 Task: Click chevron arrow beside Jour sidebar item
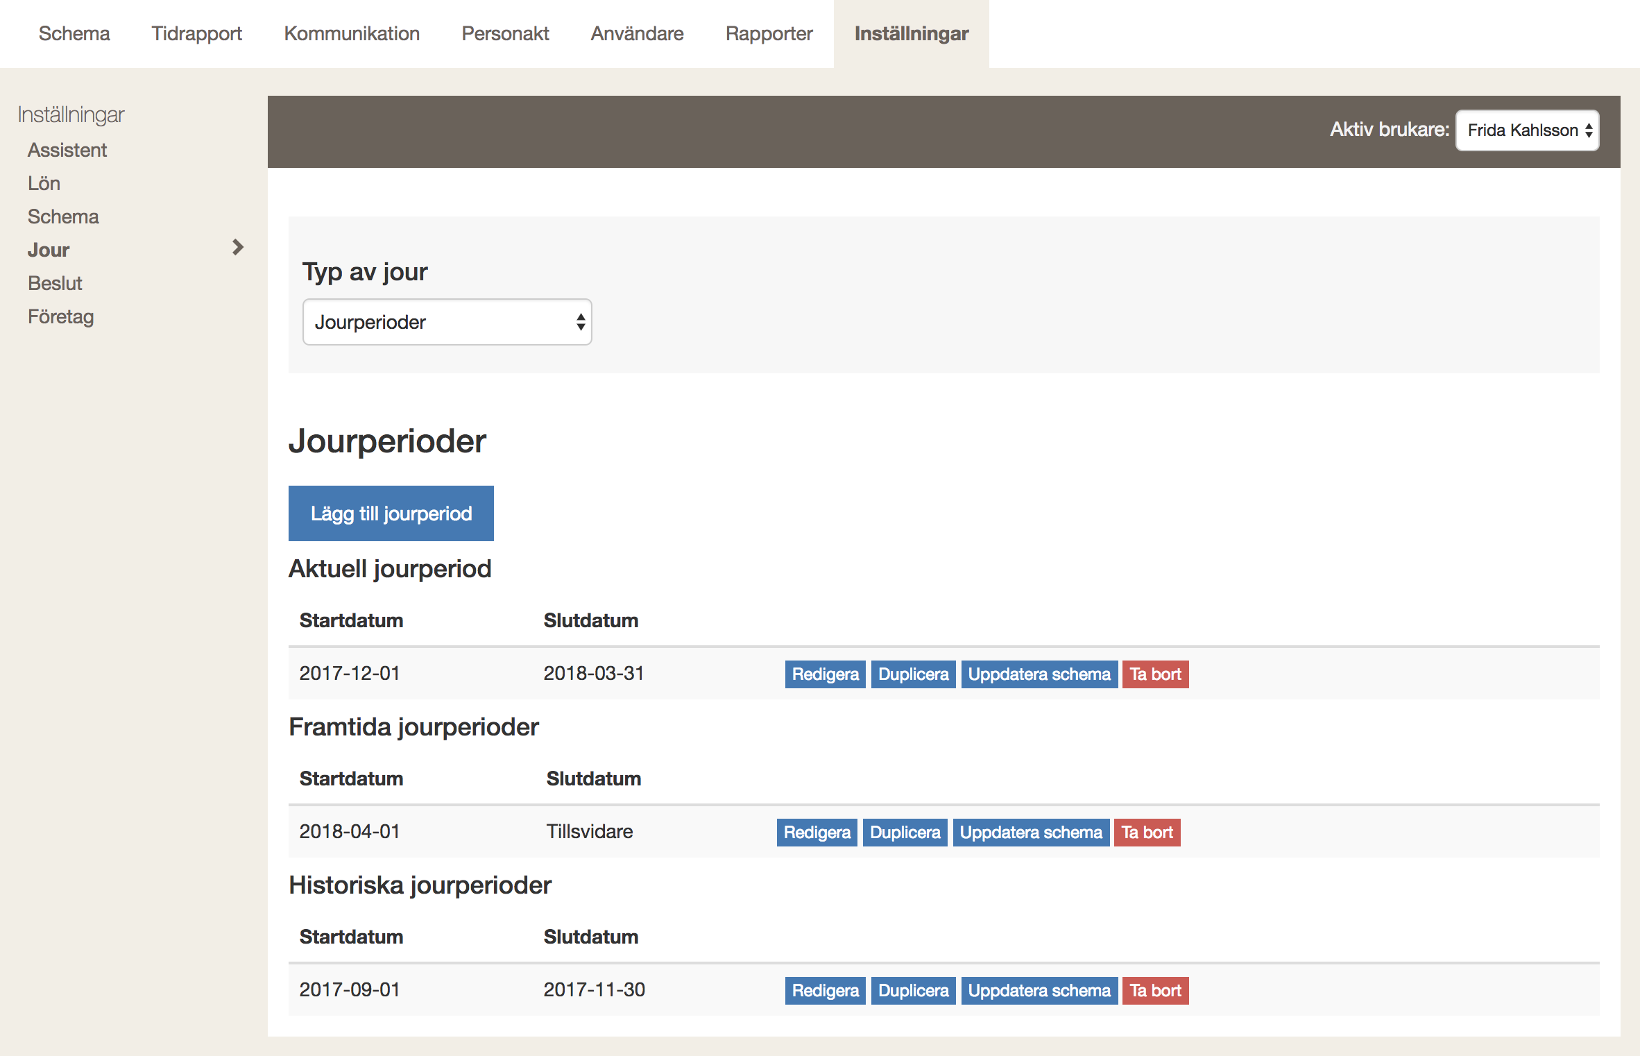238,248
